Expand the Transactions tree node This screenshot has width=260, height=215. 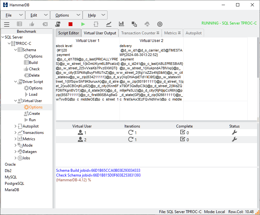pos(15,133)
